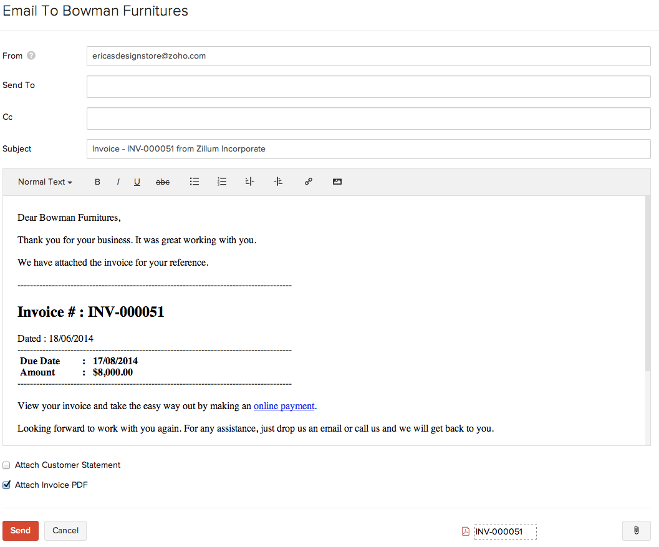Insert a numbered list
The width and height of the screenshot is (659, 547).
[222, 182]
